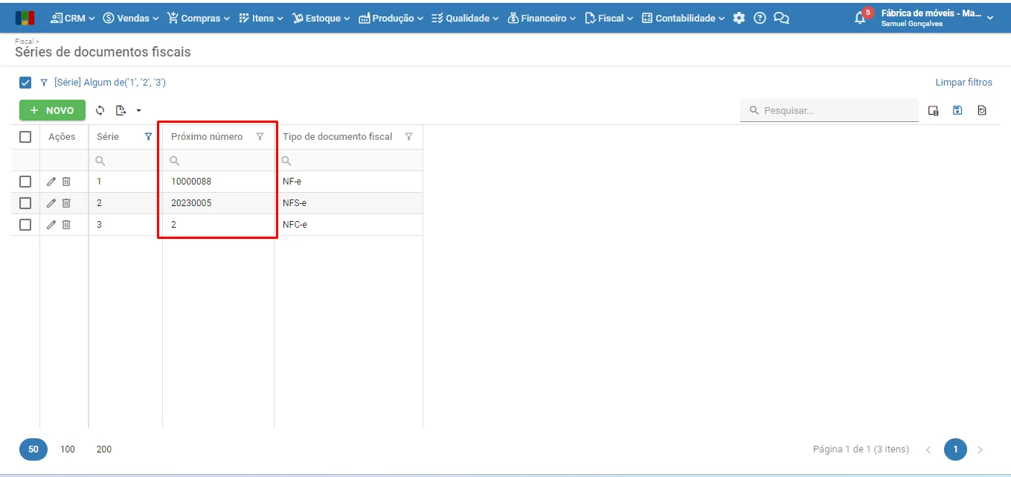Image resolution: width=1011 pixels, height=477 pixels.
Task: Sort by the Próximo número column header
Action: 207,137
